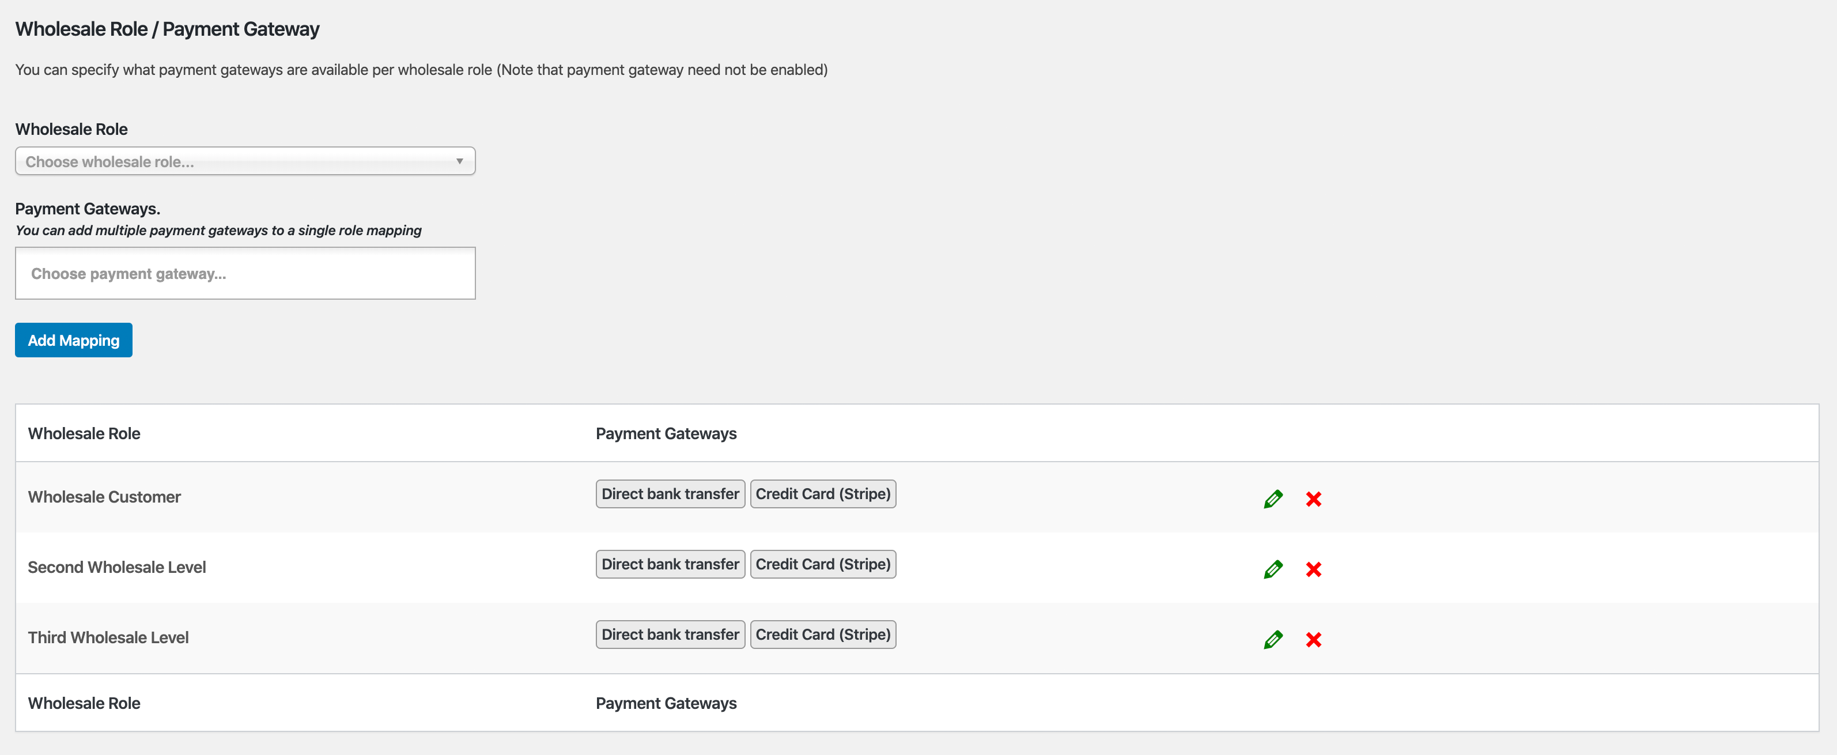Focus the Choose payment gateway field
Screen dimensions: 1837x755
click(x=244, y=274)
